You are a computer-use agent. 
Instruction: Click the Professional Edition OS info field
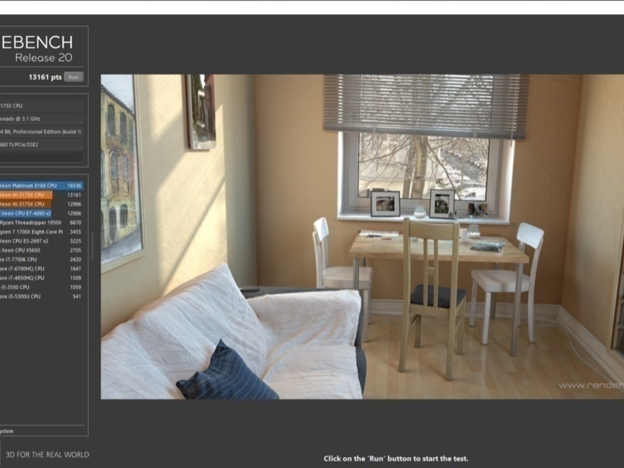[41, 132]
